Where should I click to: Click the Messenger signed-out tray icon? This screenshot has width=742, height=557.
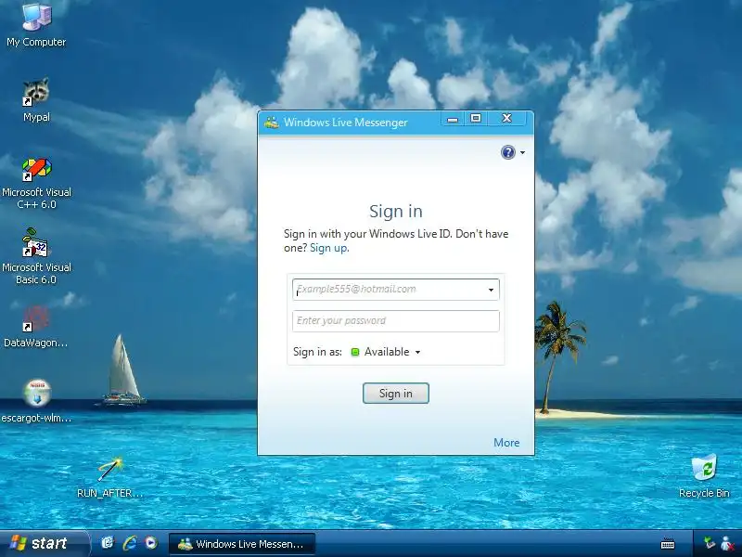pyautogui.click(x=727, y=543)
